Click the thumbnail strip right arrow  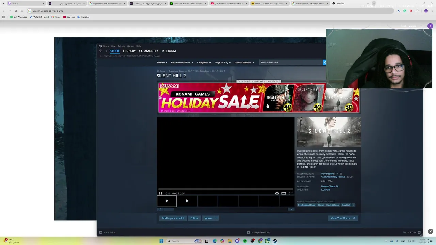coord(291,209)
